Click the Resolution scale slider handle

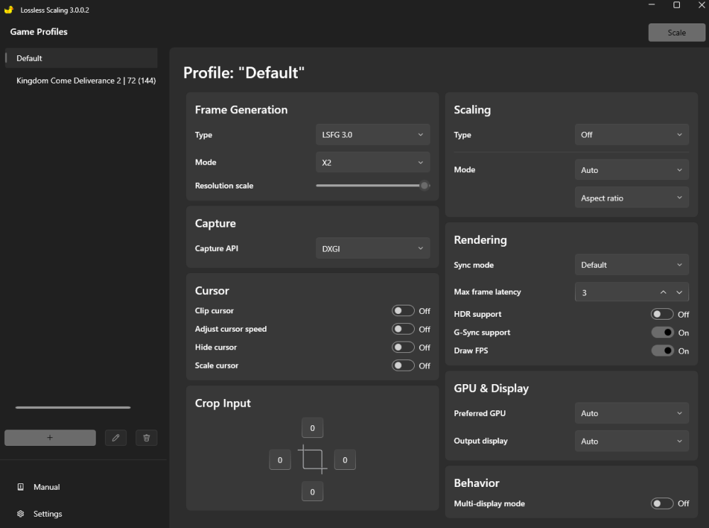coord(424,186)
